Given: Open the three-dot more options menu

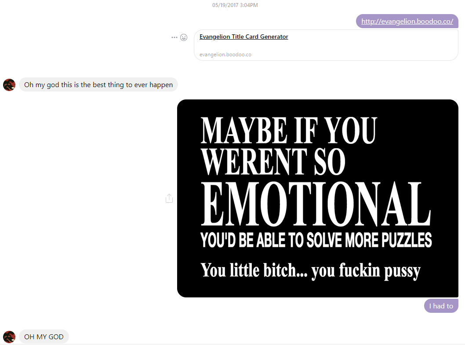Looking at the screenshot, I should click(174, 37).
